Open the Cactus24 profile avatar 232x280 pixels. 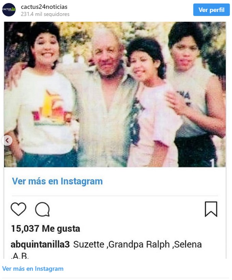(x=9, y=10)
